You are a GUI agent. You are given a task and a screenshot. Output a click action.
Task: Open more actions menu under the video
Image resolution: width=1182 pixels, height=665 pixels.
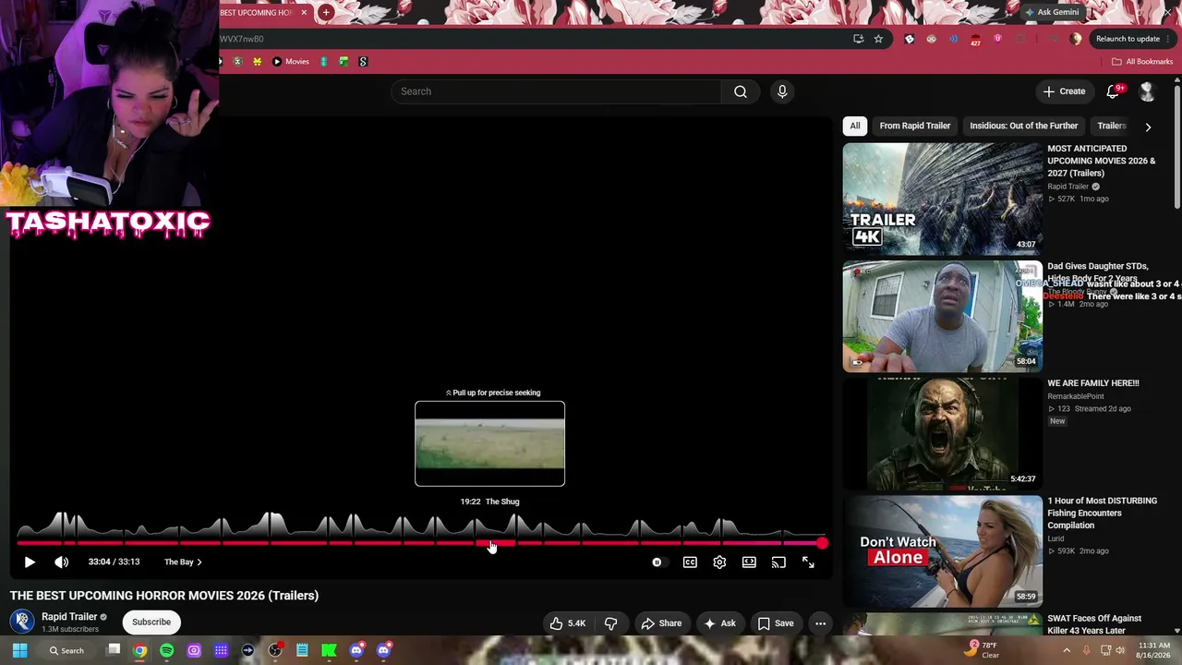[820, 623]
